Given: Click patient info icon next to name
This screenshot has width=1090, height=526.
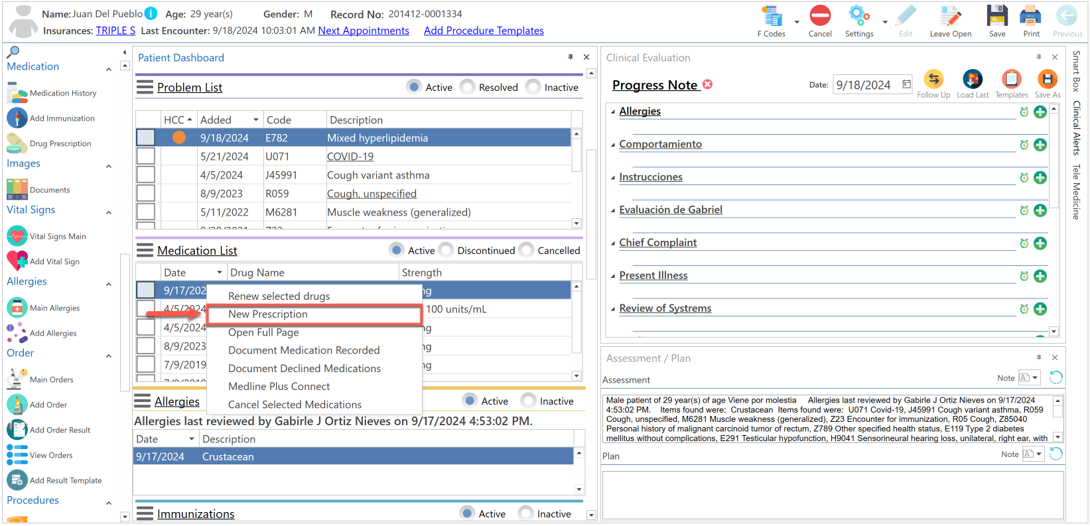Looking at the screenshot, I should 151,13.
